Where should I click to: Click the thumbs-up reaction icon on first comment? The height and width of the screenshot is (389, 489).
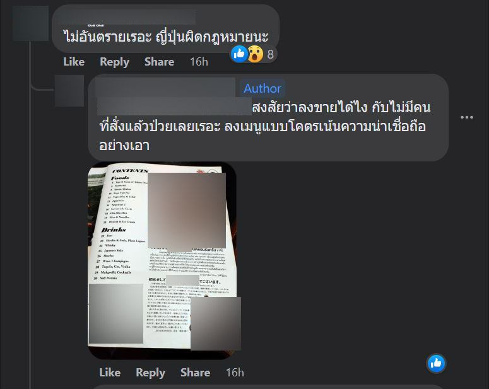tap(239, 54)
